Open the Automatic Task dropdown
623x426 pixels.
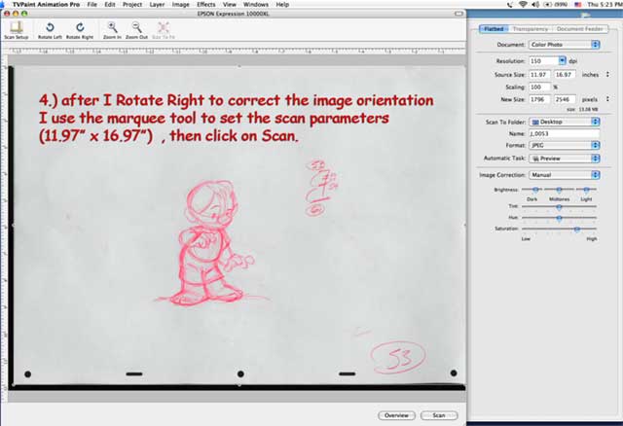[564, 159]
